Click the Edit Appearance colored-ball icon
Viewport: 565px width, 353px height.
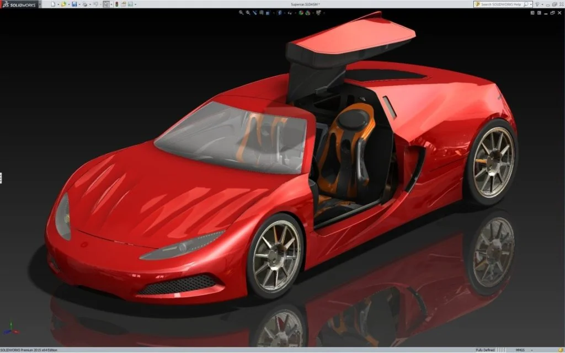pyautogui.click(x=301, y=12)
